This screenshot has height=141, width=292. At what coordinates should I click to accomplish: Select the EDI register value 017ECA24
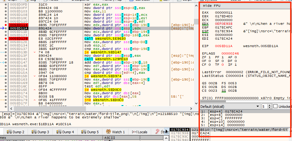[224, 39]
